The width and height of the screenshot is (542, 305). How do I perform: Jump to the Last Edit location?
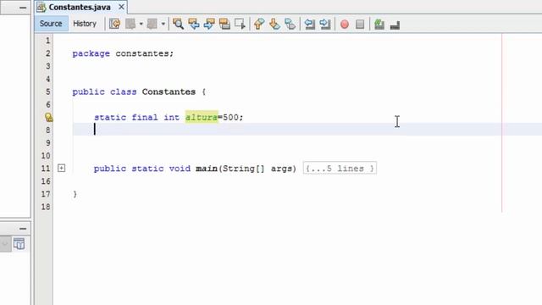pyautogui.click(x=114, y=24)
